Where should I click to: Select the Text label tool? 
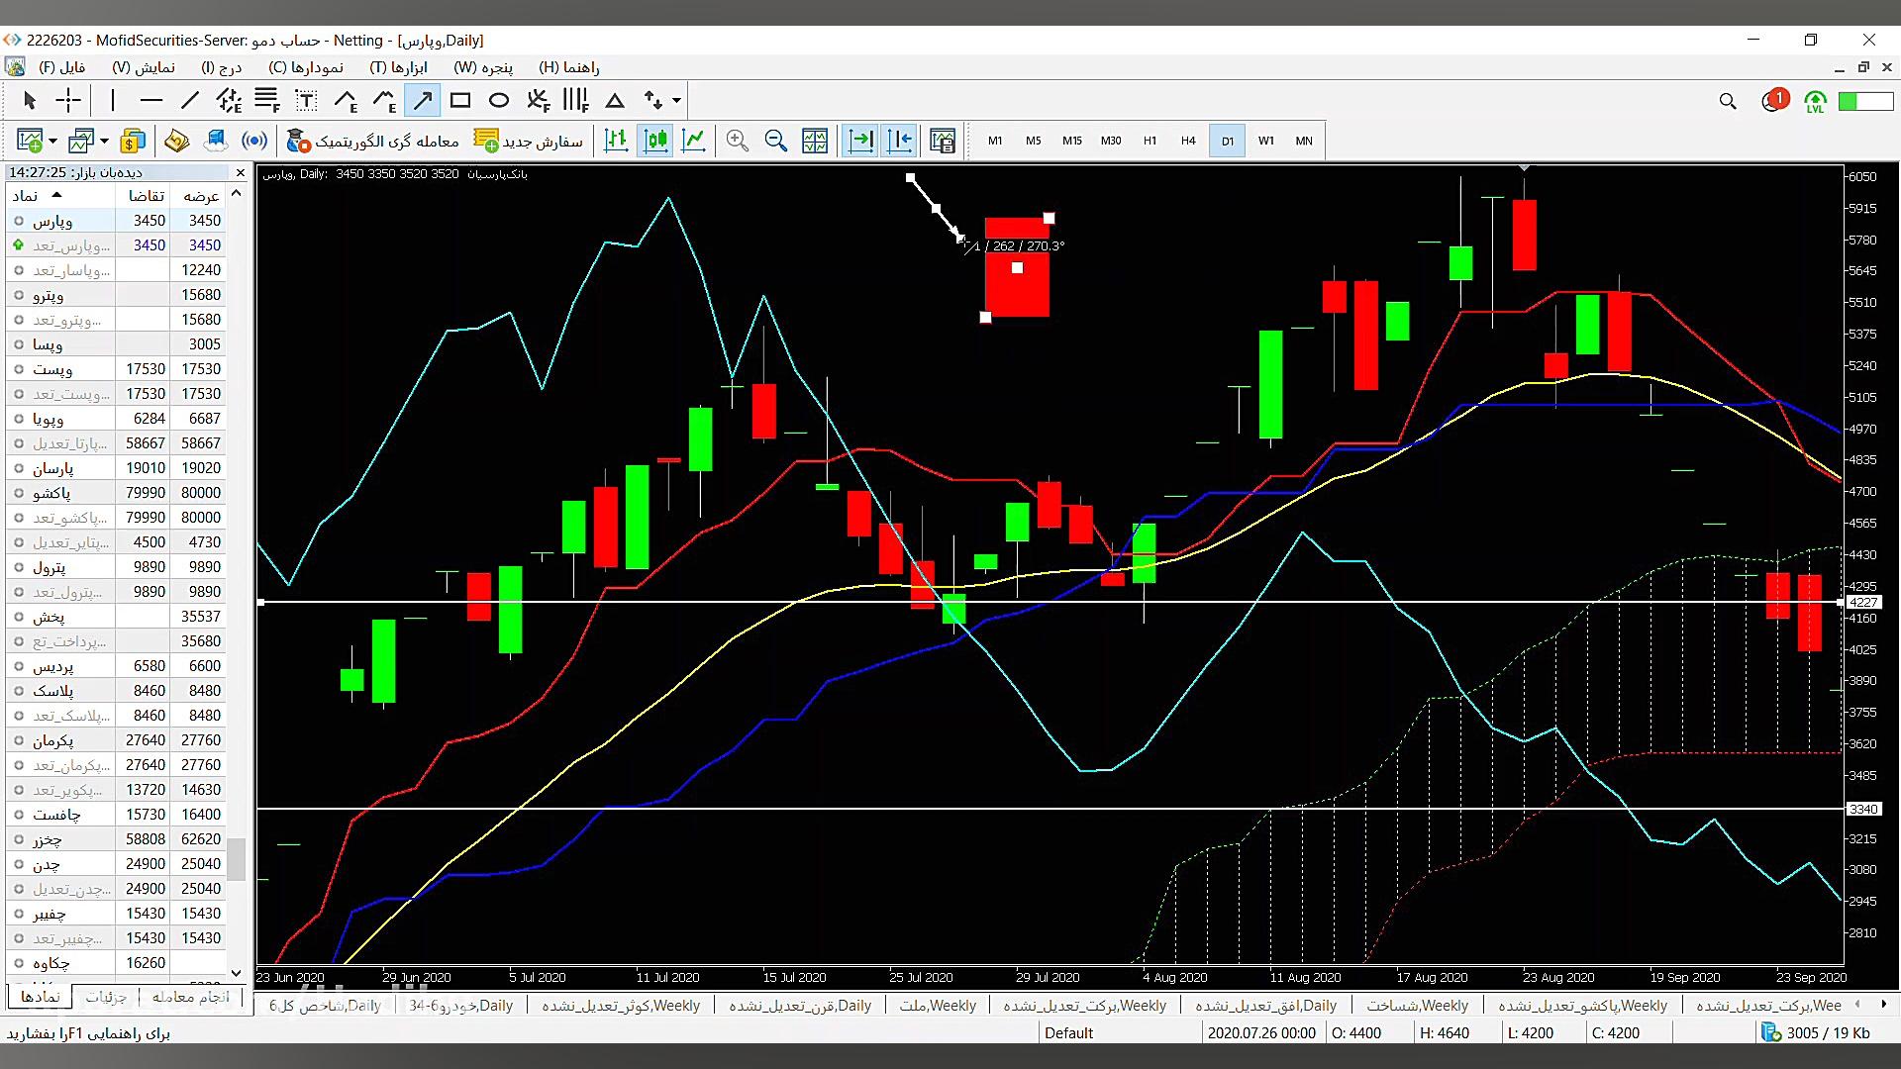306,100
